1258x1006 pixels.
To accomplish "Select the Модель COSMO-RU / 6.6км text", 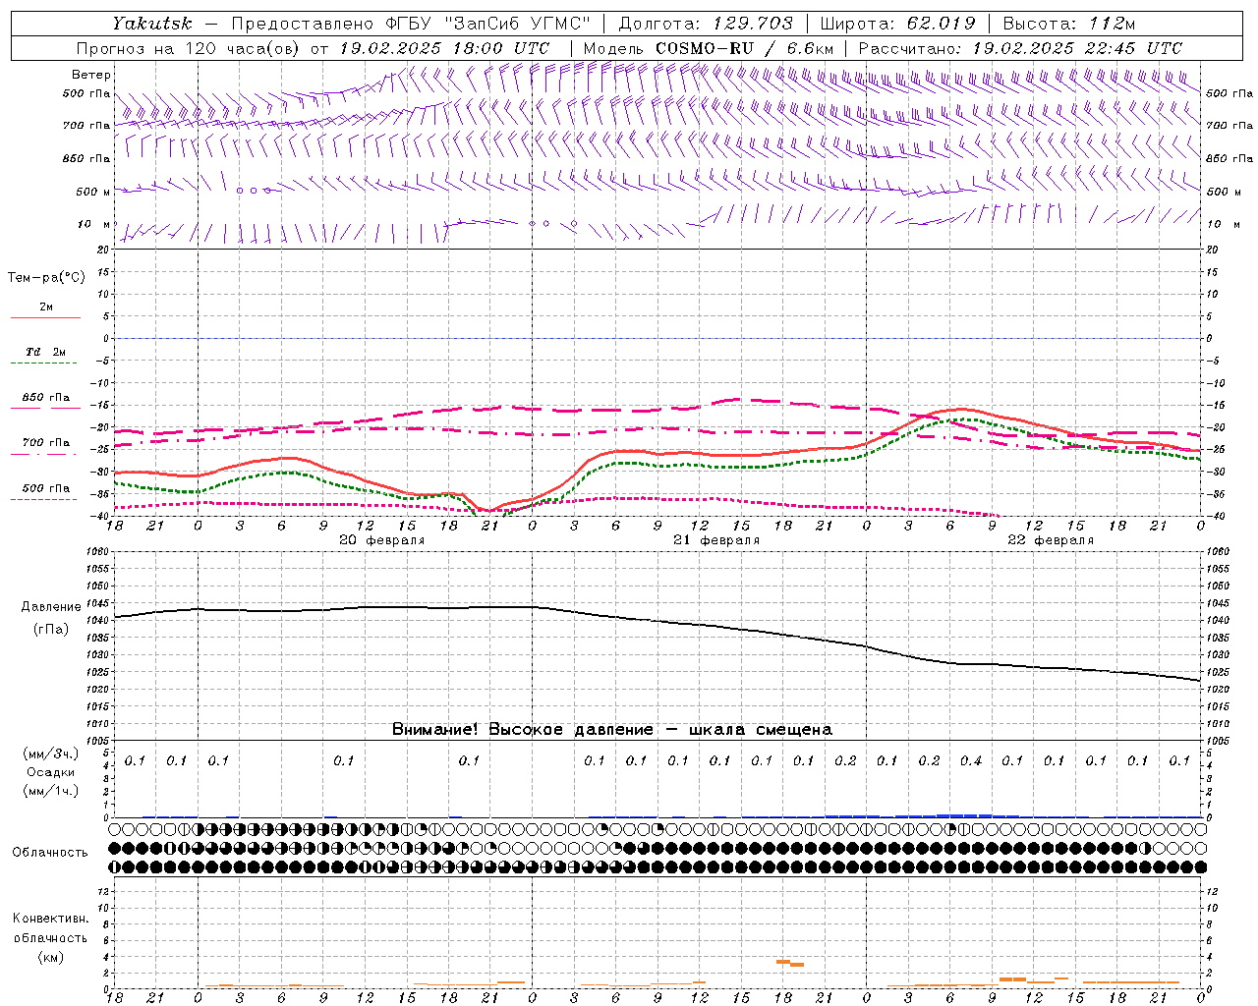I will coord(708,48).
